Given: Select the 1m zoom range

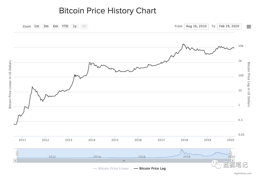Looking at the screenshot, I should coord(37,27).
